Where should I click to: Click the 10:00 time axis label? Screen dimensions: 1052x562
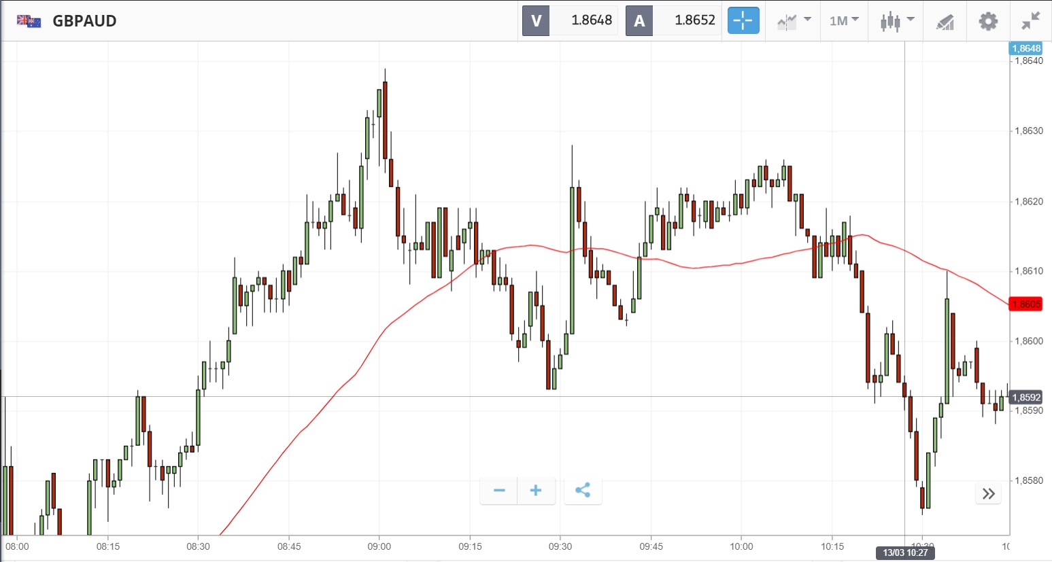point(741,546)
